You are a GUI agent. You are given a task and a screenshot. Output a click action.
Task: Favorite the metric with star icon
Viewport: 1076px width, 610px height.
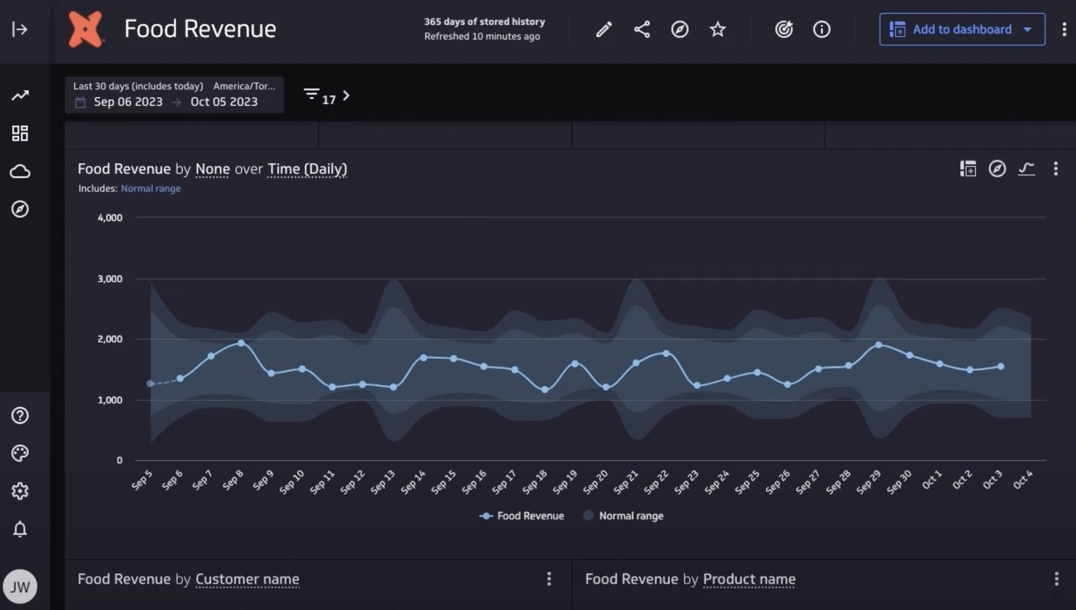718,29
